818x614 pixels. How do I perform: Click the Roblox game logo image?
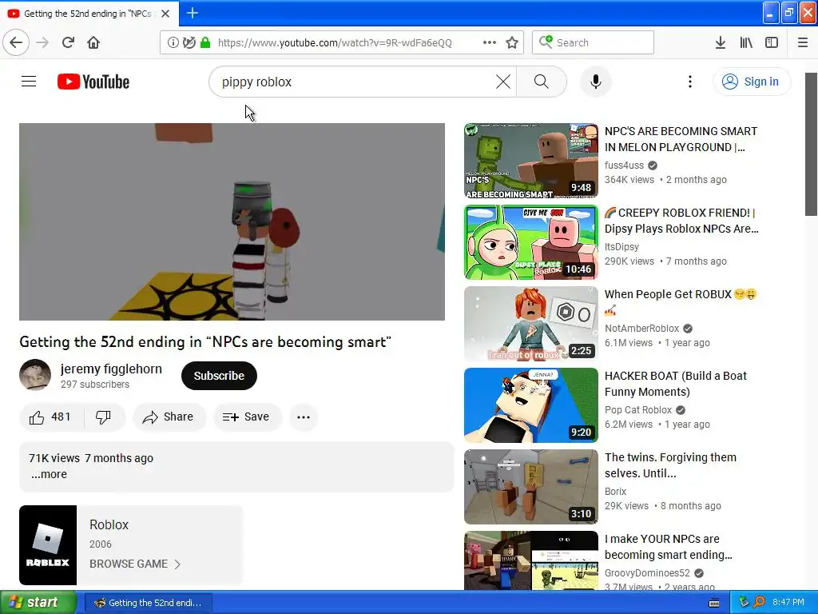pyautogui.click(x=48, y=545)
